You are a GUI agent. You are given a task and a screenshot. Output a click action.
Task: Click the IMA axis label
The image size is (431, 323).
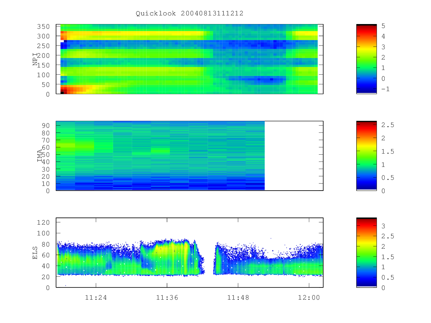pyautogui.click(x=40, y=156)
